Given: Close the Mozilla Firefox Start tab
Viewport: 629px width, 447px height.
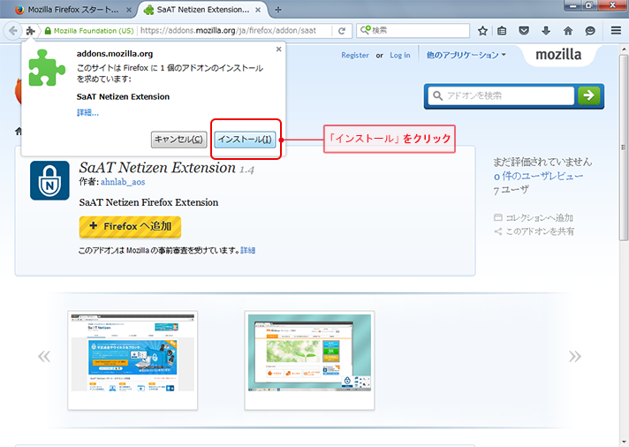Looking at the screenshot, I should point(129,10).
